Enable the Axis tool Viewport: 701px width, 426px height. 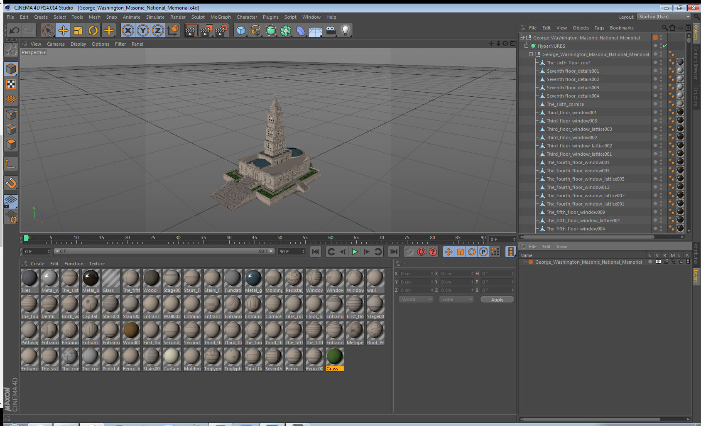(11, 164)
